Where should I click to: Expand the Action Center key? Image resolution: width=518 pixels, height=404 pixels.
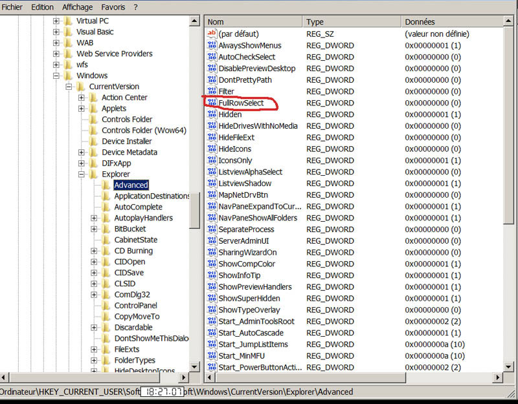82,98
